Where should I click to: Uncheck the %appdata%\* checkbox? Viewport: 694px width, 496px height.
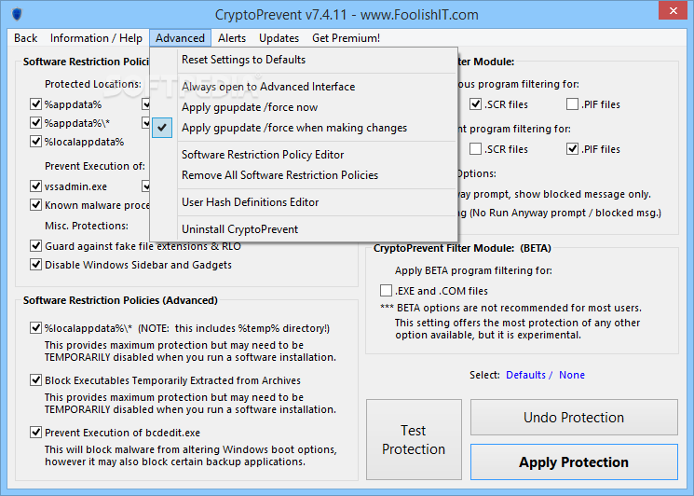click(x=35, y=123)
